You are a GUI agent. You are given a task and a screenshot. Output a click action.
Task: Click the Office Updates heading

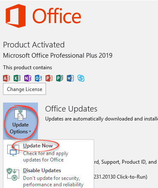71,109
